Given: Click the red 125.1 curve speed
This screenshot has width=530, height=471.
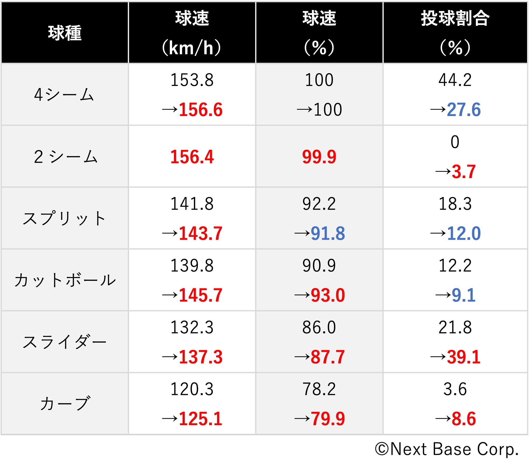Looking at the screenshot, I should 201,419.
